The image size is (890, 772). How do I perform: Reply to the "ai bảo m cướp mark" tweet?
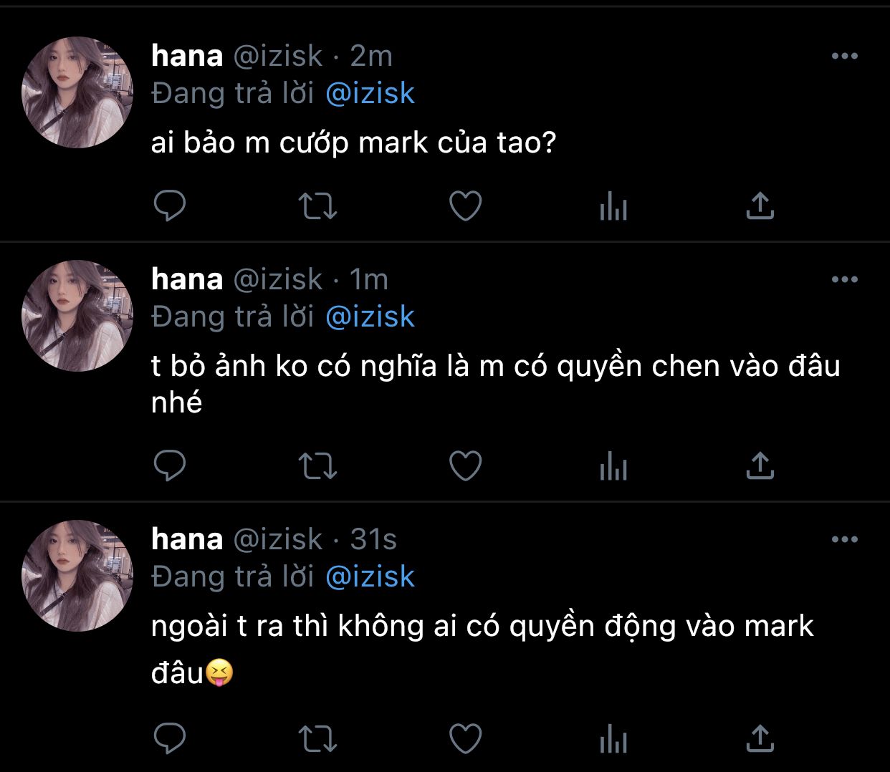tap(170, 206)
